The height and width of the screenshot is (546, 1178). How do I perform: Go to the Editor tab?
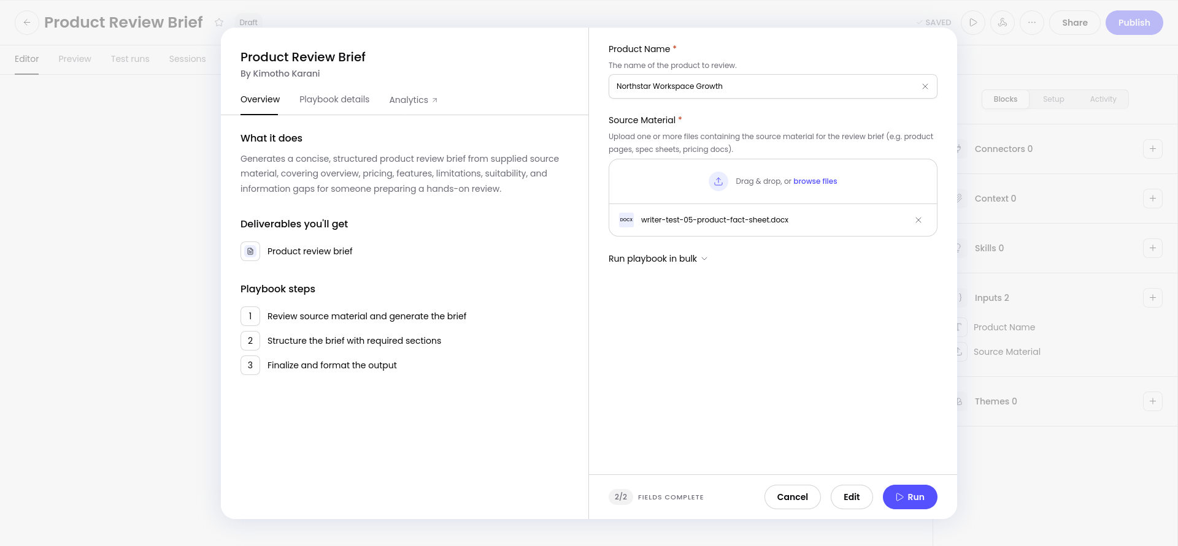coord(27,59)
